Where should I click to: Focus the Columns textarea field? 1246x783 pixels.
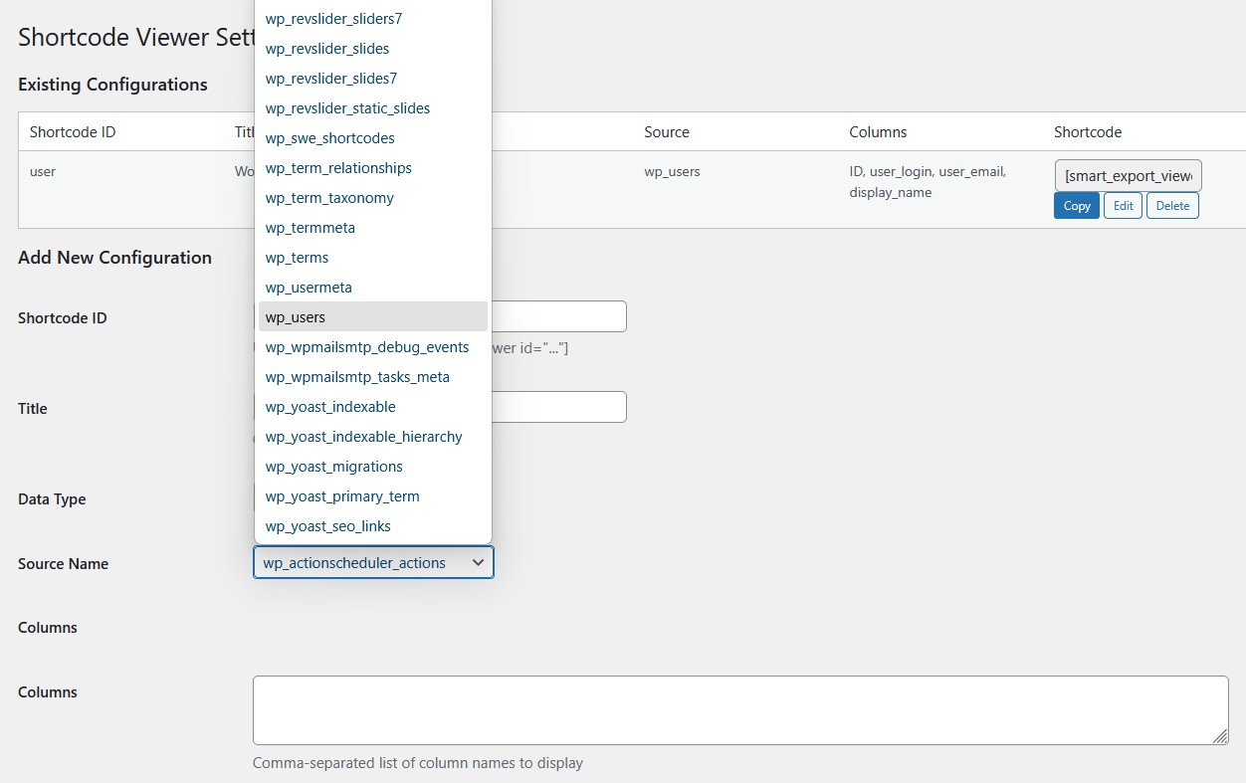739,710
